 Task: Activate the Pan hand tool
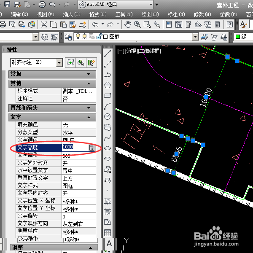[128, 24]
